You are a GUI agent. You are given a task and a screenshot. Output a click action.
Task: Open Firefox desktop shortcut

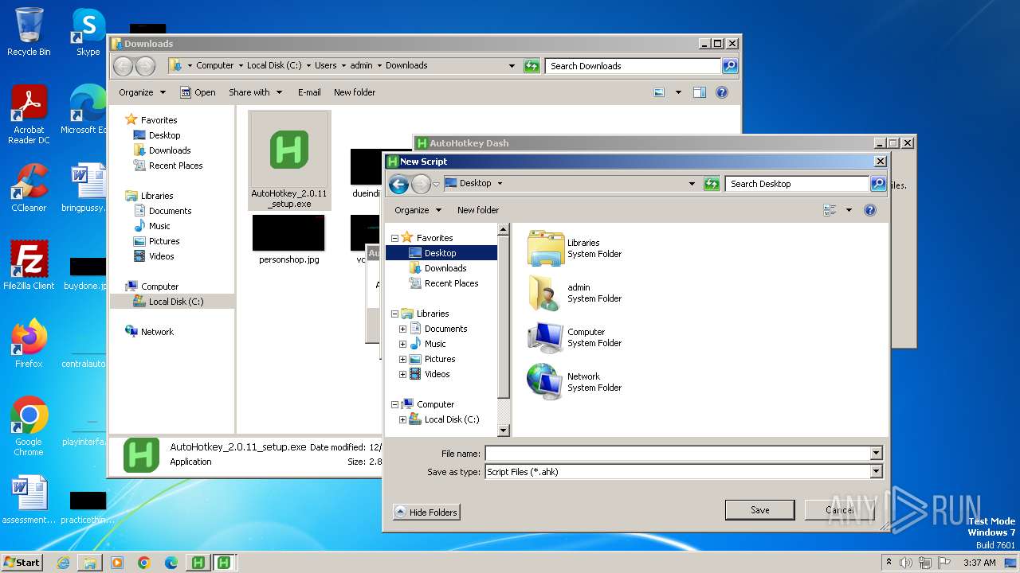tap(29, 343)
